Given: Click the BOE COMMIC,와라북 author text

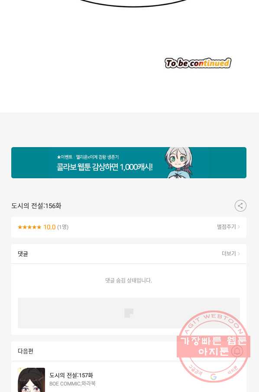Looking at the screenshot, I should point(72,383).
